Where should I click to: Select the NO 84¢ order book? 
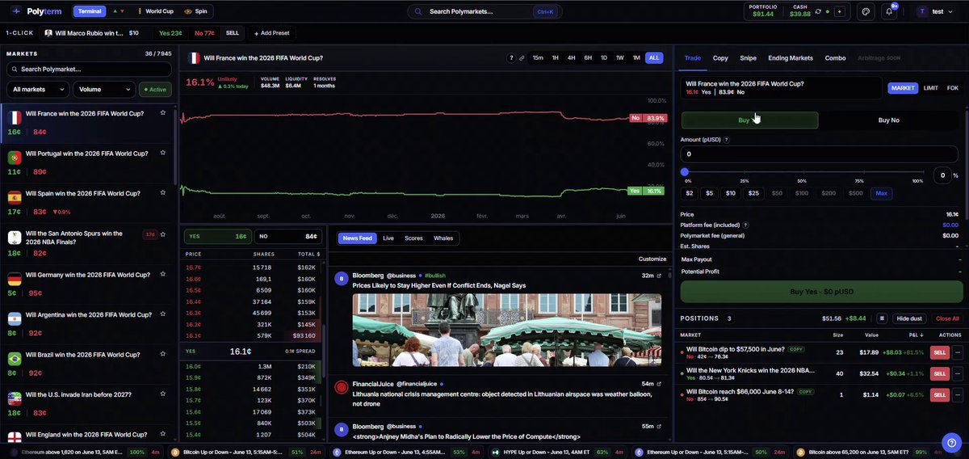click(x=287, y=237)
